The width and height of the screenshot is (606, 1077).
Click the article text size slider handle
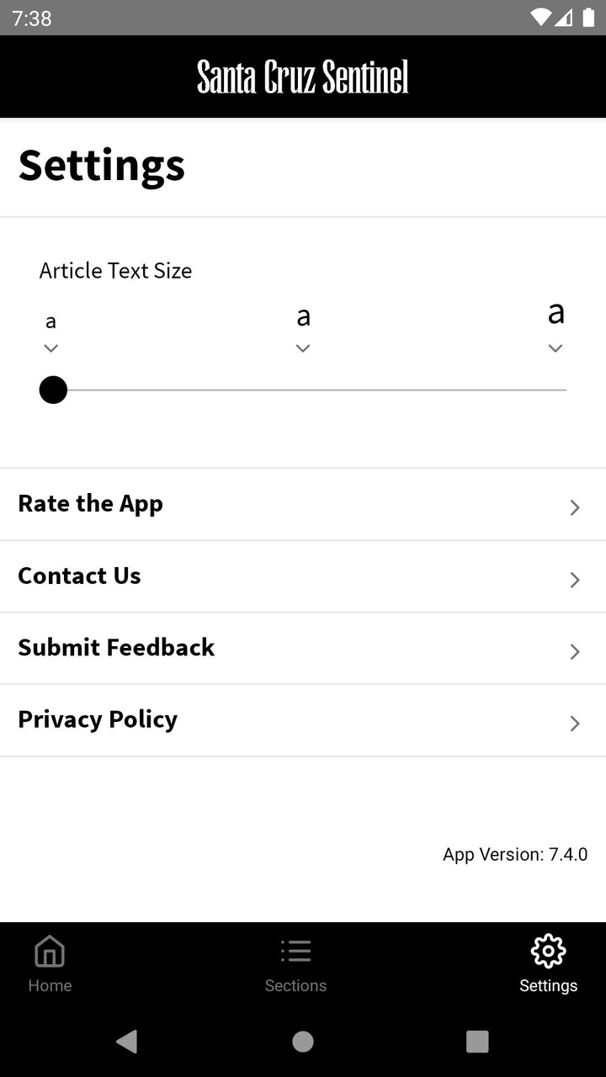pos(53,390)
